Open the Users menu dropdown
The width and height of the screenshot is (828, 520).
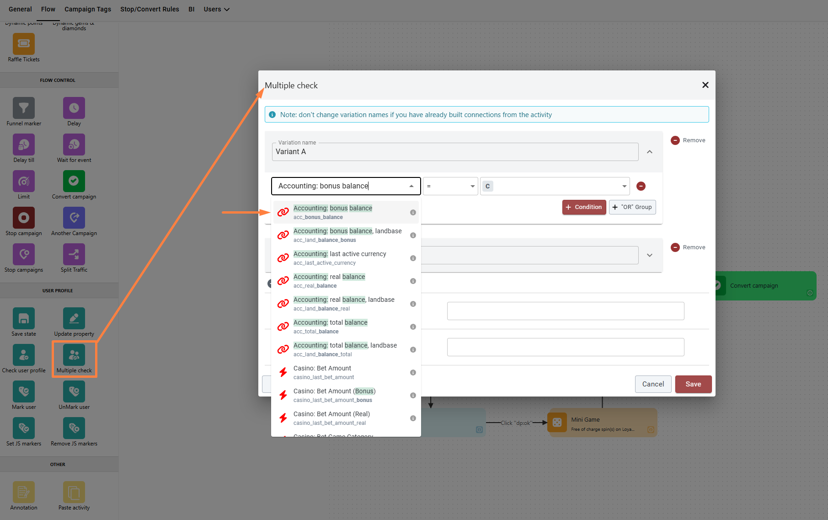click(216, 9)
